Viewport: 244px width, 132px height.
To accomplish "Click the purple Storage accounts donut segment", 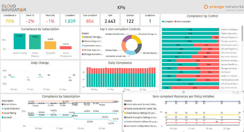I will [x=127, y=39].
